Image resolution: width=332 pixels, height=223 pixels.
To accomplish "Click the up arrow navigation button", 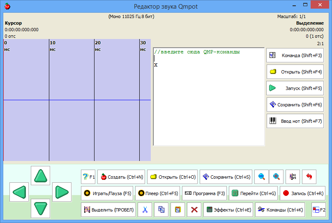I will click(x=40, y=176).
